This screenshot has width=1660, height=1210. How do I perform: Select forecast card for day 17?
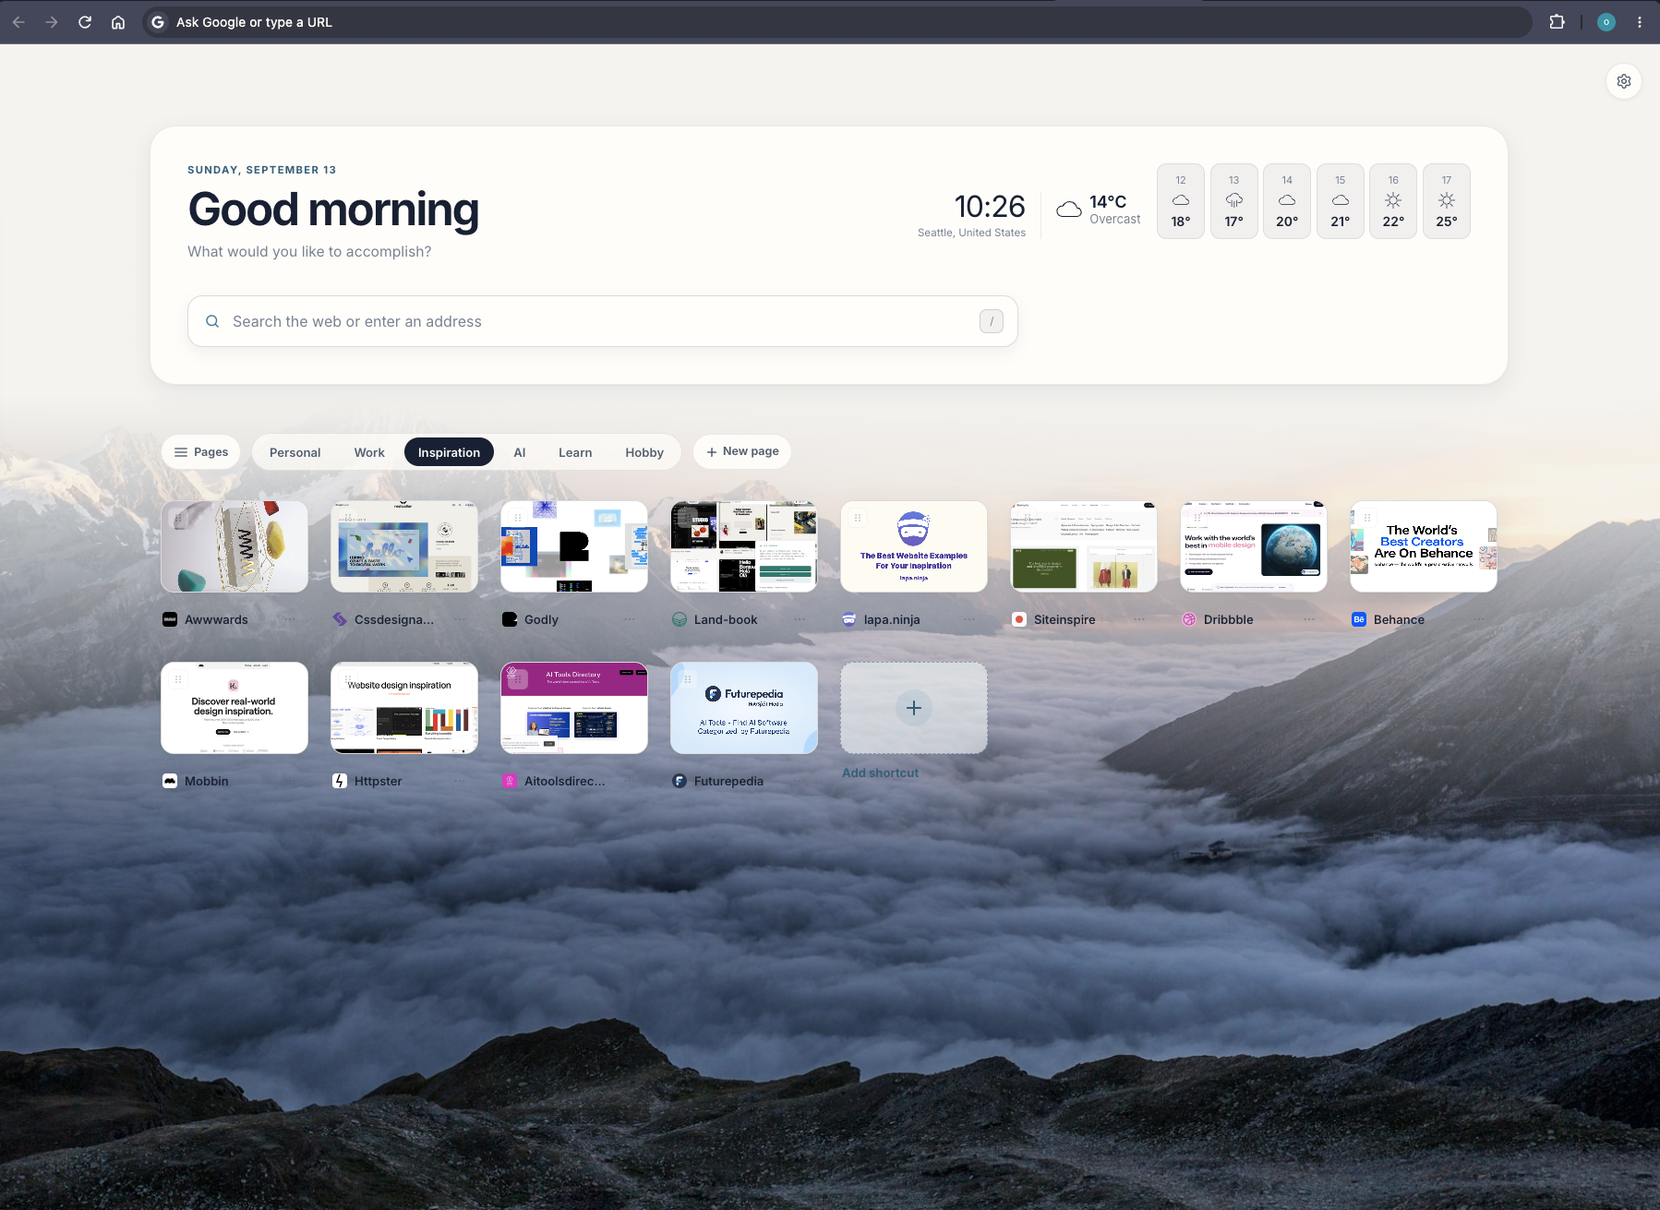pos(1447,201)
